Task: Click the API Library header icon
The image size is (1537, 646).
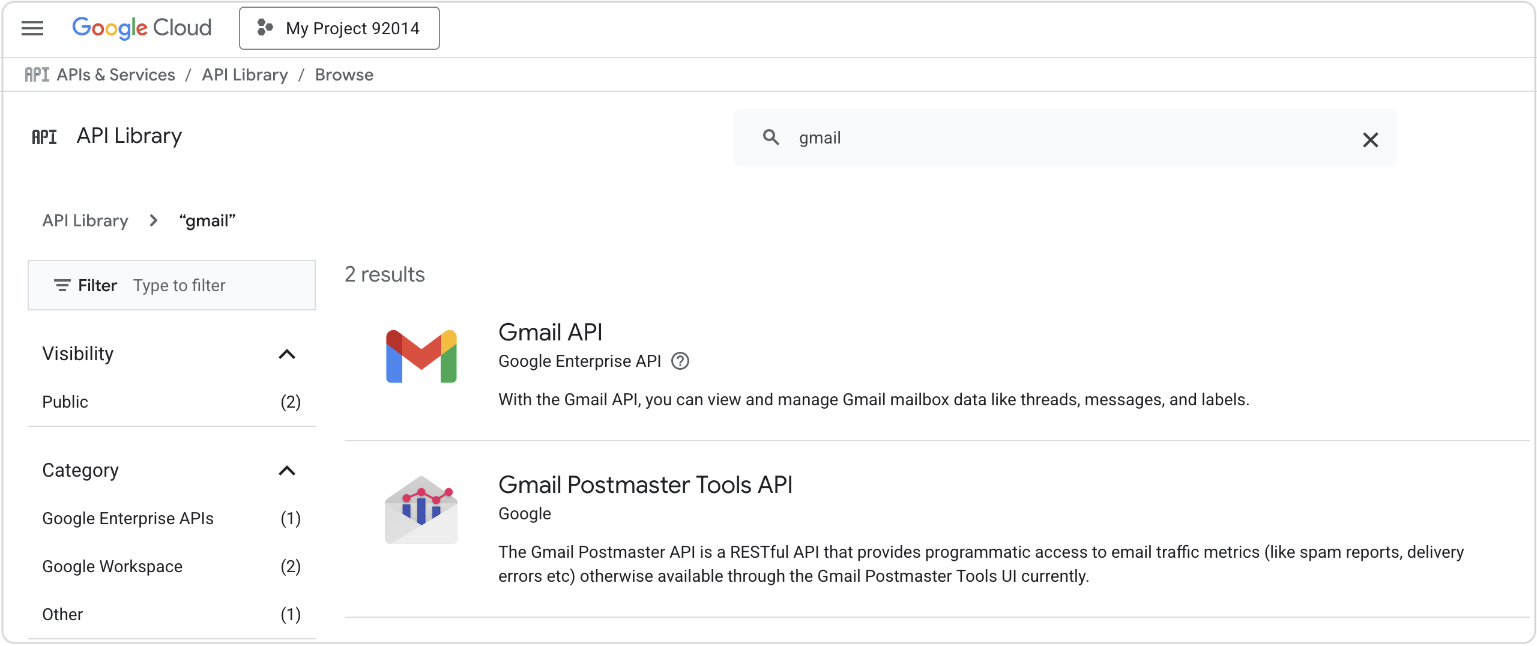Action: click(x=44, y=136)
